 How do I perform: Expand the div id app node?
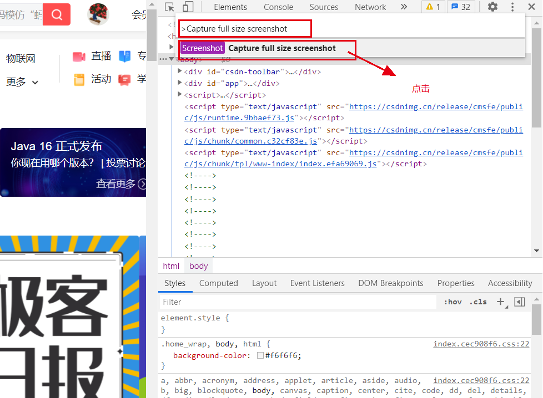tap(179, 83)
